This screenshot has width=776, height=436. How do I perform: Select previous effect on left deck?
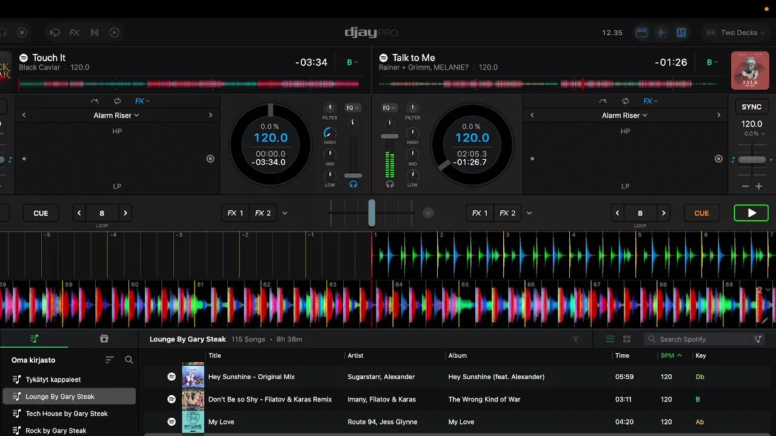(x=24, y=115)
